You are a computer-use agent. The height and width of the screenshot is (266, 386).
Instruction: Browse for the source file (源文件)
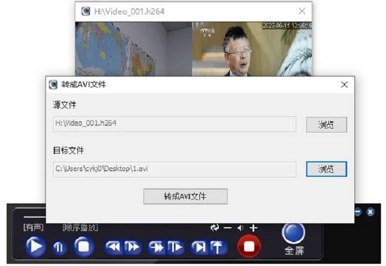click(326, 125)
